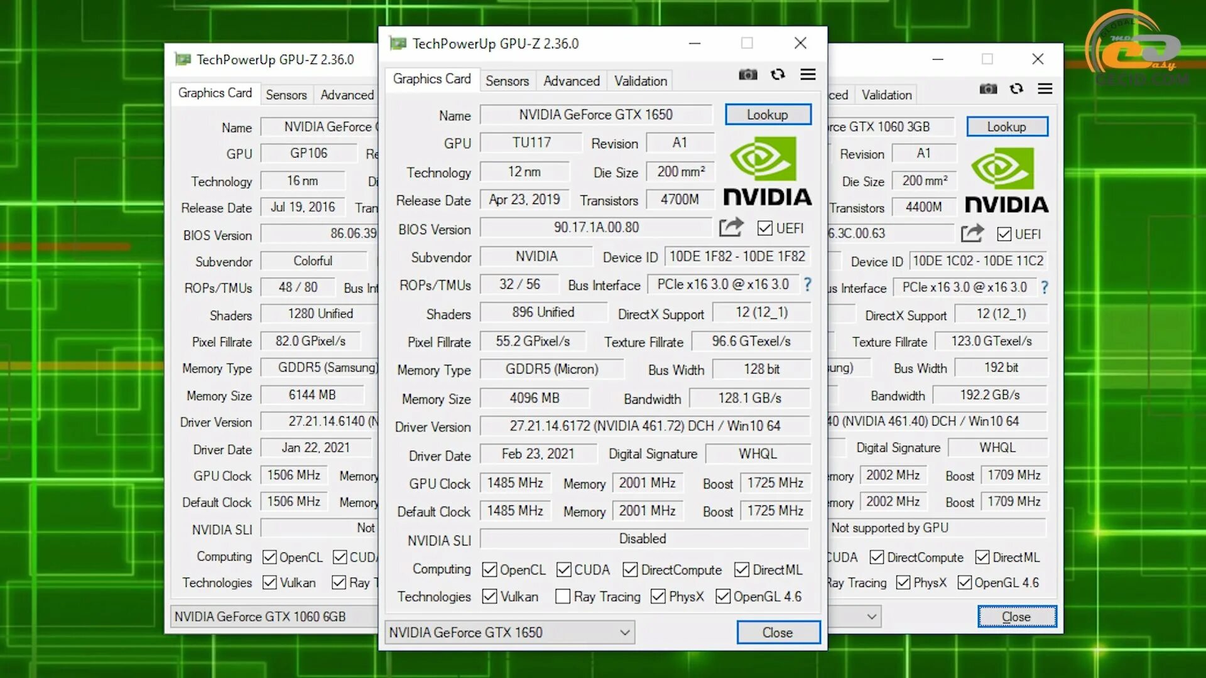1206x678 pixels.
Task: Toggle DirectML checkbox in GTX 1060 3GB window
Action: click(x=982, y=557)
